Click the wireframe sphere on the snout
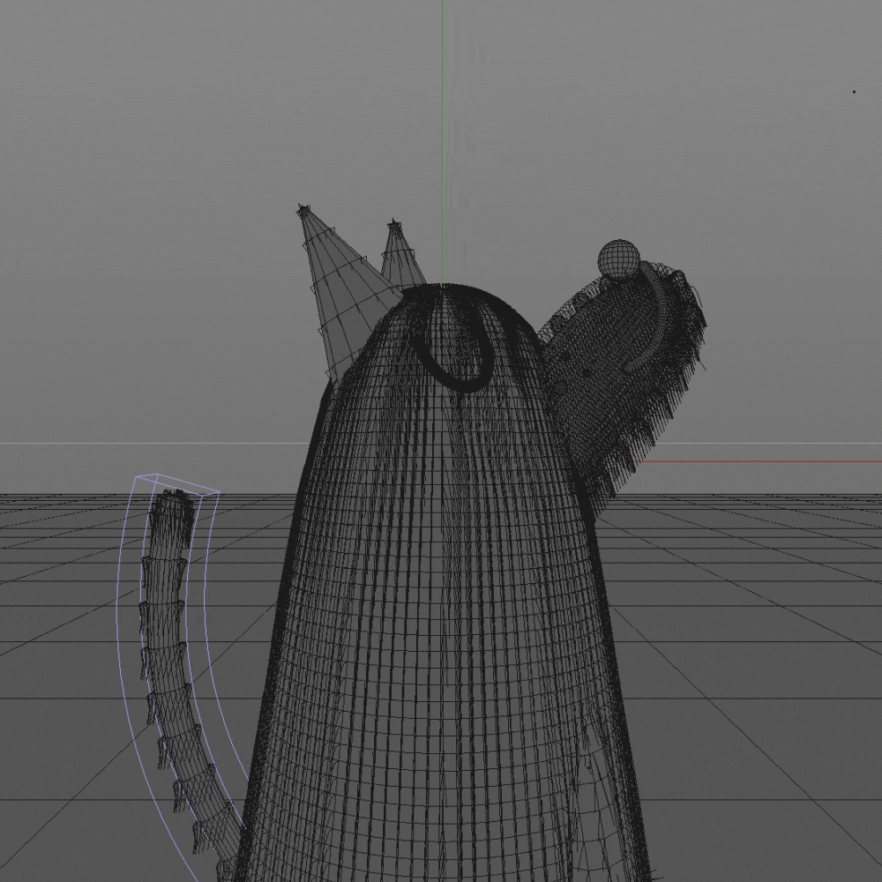 tap(618, 259)
